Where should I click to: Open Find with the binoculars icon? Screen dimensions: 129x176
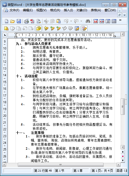[x=88, y=21]
